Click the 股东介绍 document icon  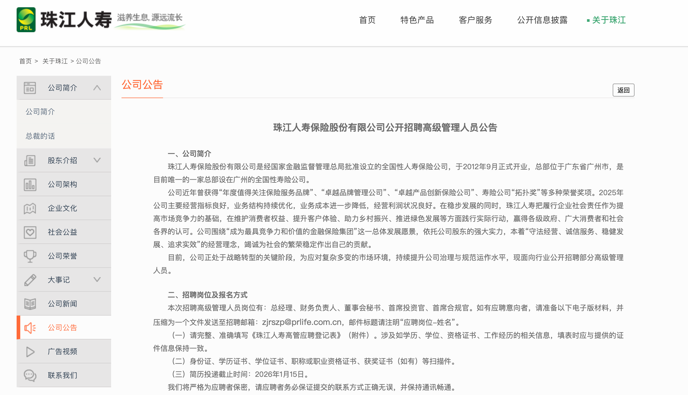(x=30, y=160)
